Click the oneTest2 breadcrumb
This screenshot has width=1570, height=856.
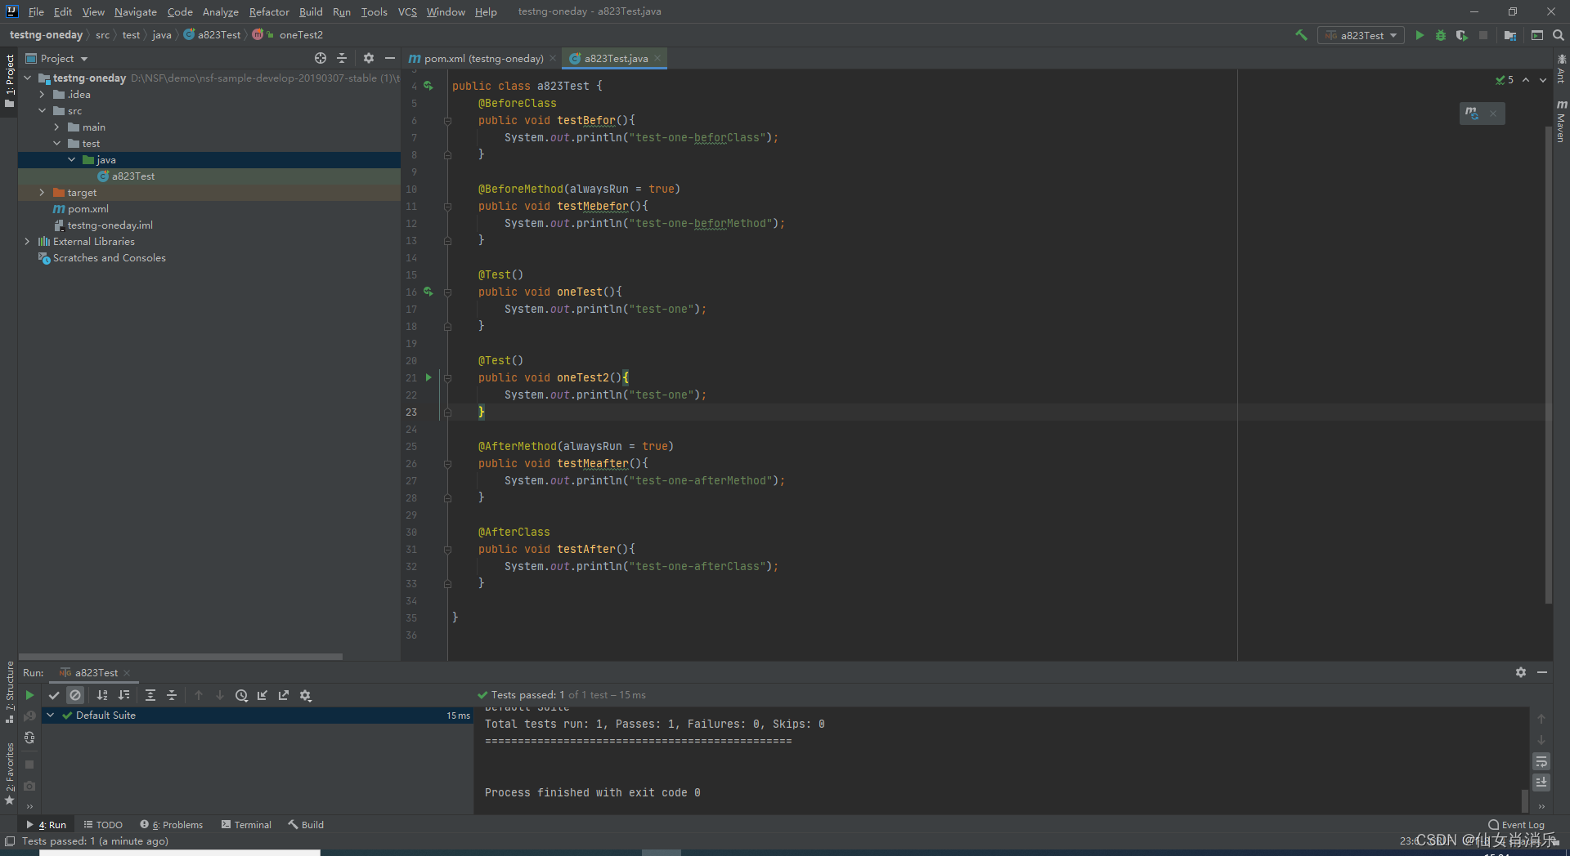pos(301,34)
